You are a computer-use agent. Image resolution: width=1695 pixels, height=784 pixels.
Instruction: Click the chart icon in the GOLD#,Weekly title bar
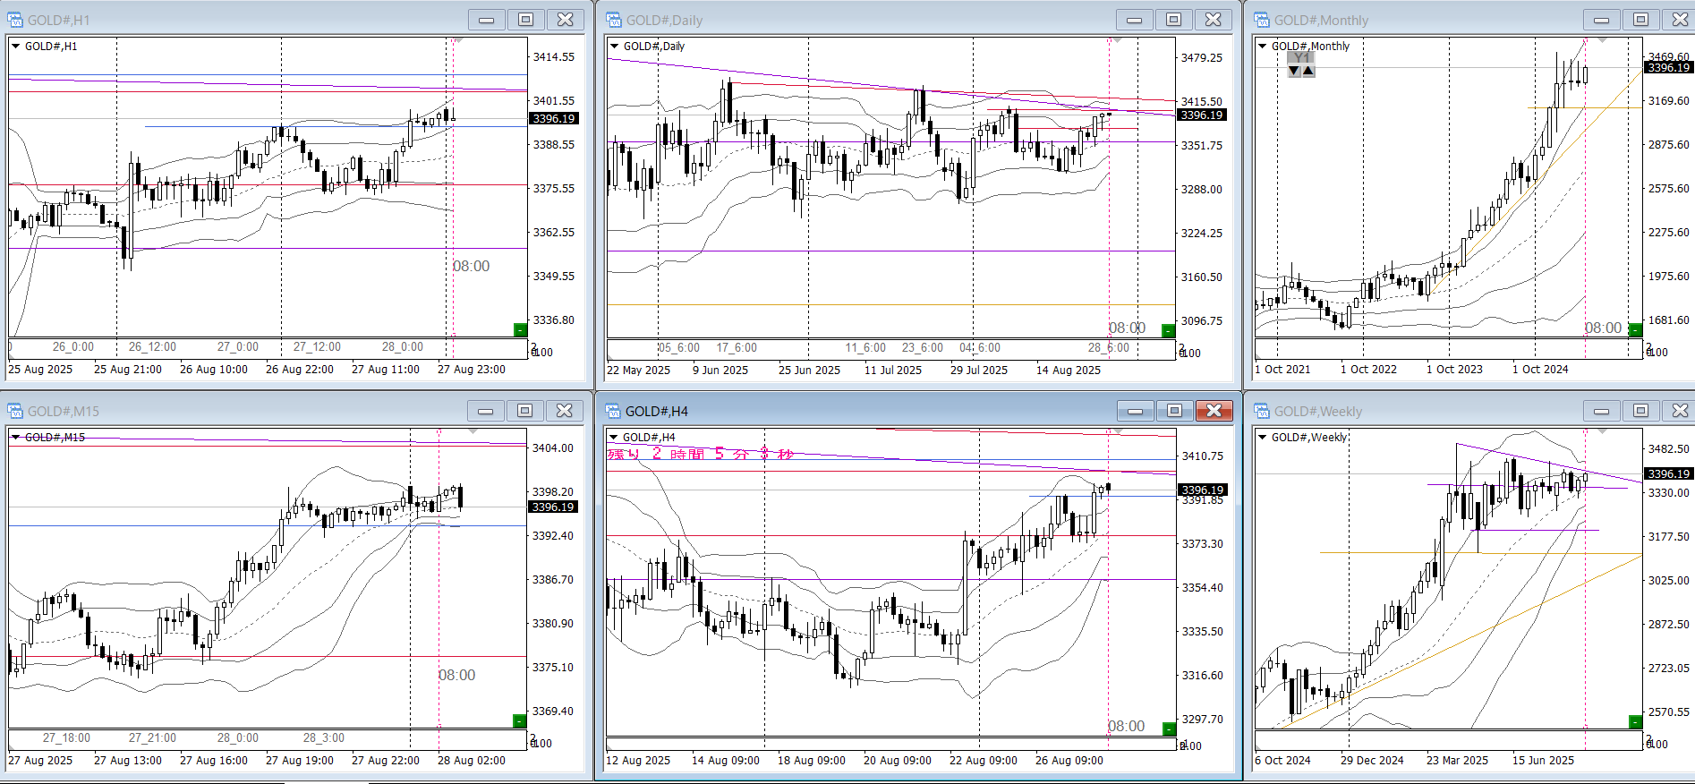point(1262,411)
